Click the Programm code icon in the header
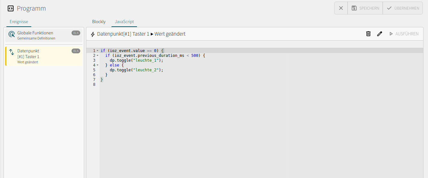Viewport: 428px width, 178px height. (11, 8)
